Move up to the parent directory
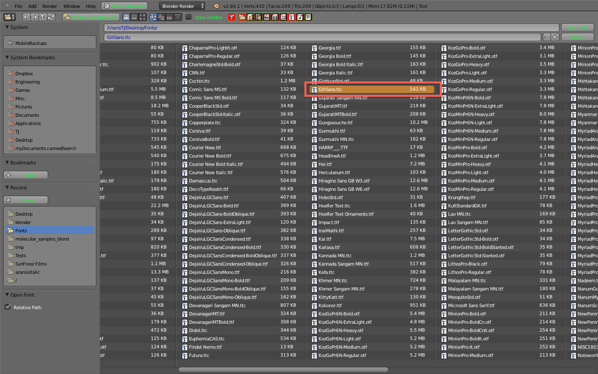598x374 pixels. coord(43,17)
